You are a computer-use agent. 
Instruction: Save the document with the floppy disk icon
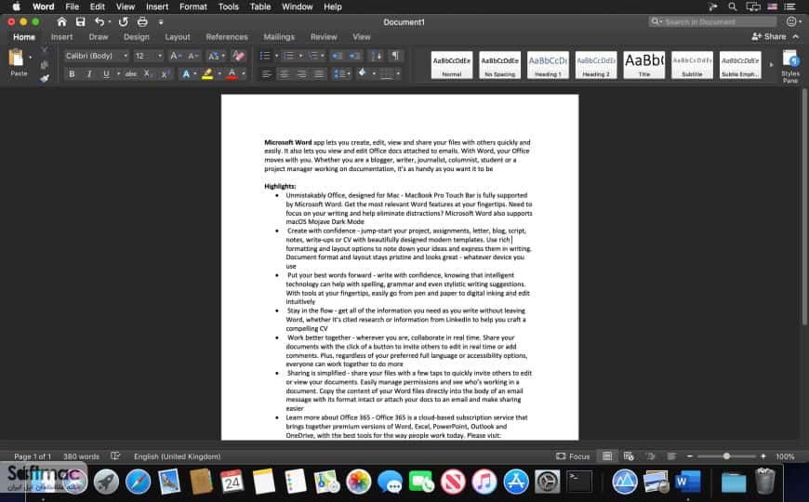pos(81,21)
